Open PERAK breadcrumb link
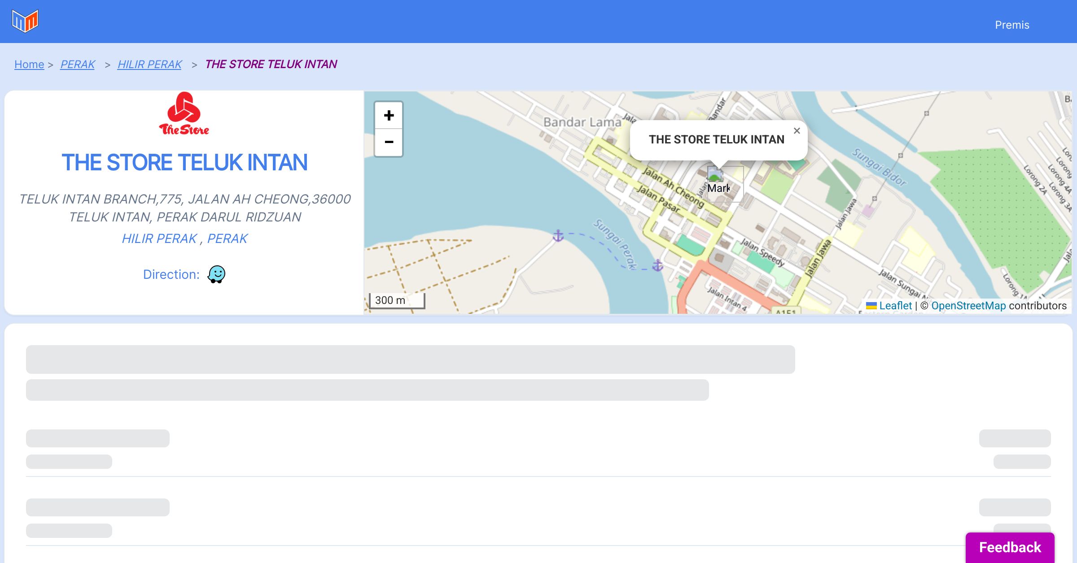 tap(78, 65)
